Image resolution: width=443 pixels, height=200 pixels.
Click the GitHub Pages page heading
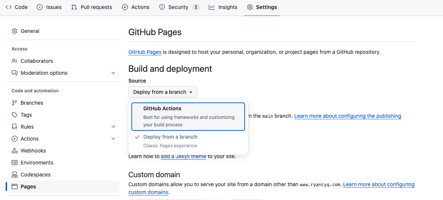tap(155, 32)
